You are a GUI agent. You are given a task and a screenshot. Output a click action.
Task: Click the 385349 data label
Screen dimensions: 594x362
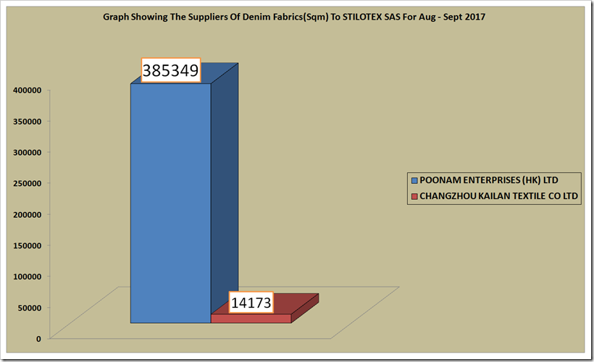[x=170, y=70]
